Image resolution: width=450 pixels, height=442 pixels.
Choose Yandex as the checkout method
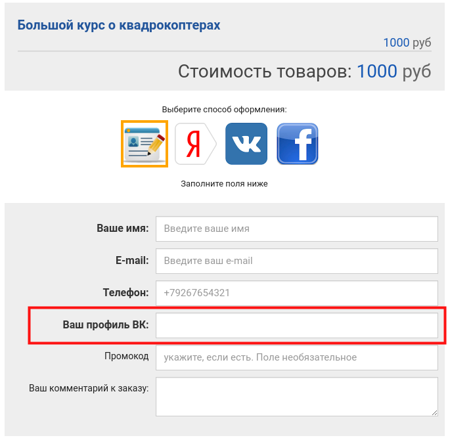point(194,143)
